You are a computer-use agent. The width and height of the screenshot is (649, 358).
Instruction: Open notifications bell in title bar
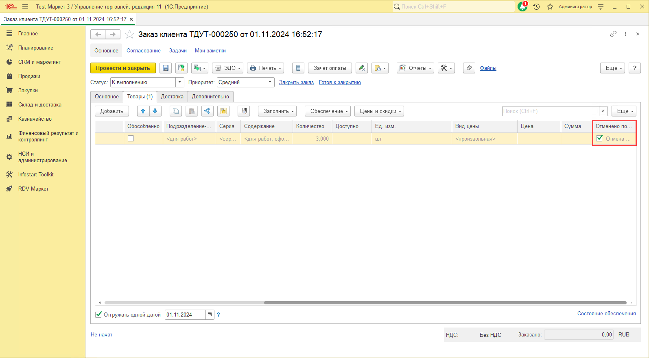pos(522,7)
